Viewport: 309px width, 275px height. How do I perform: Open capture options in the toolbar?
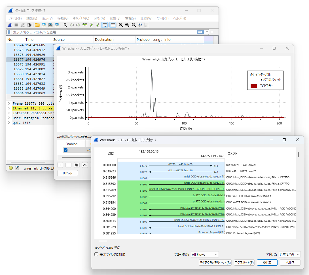(29, 25)
